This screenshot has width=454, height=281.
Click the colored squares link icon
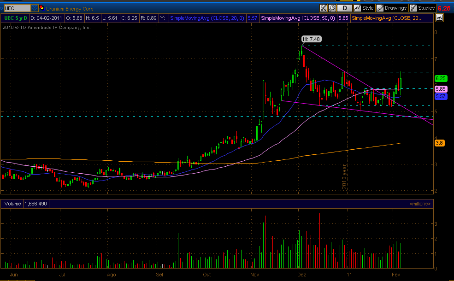(42, 8)
